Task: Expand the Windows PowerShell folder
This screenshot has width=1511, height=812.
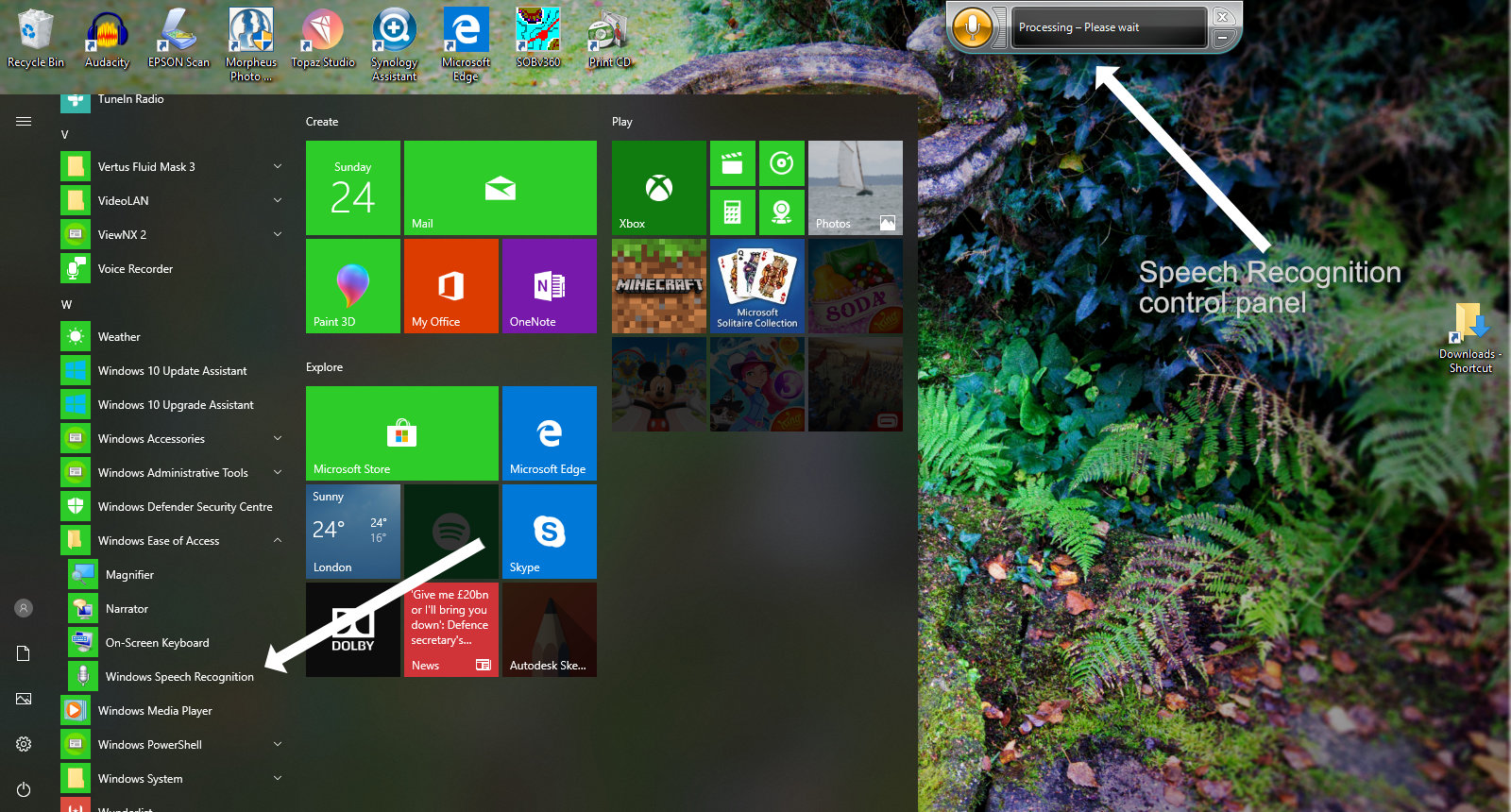Action: coord(278,744)
